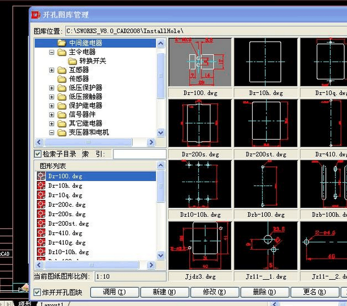The height and width of the screenshot is (306, 347).
Task: Click the Dzb-100.dwg caption under thumbnail
Action: [x=266, y=215]
